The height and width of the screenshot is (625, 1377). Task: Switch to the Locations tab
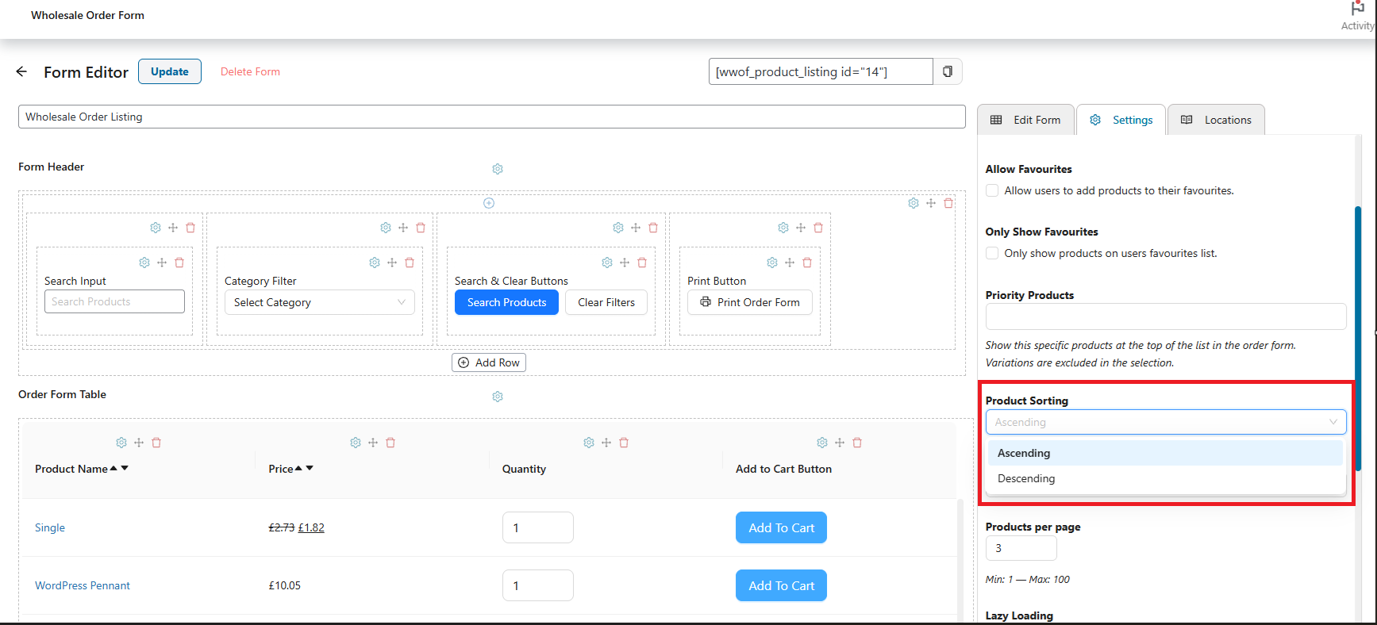coord(1216,120)
